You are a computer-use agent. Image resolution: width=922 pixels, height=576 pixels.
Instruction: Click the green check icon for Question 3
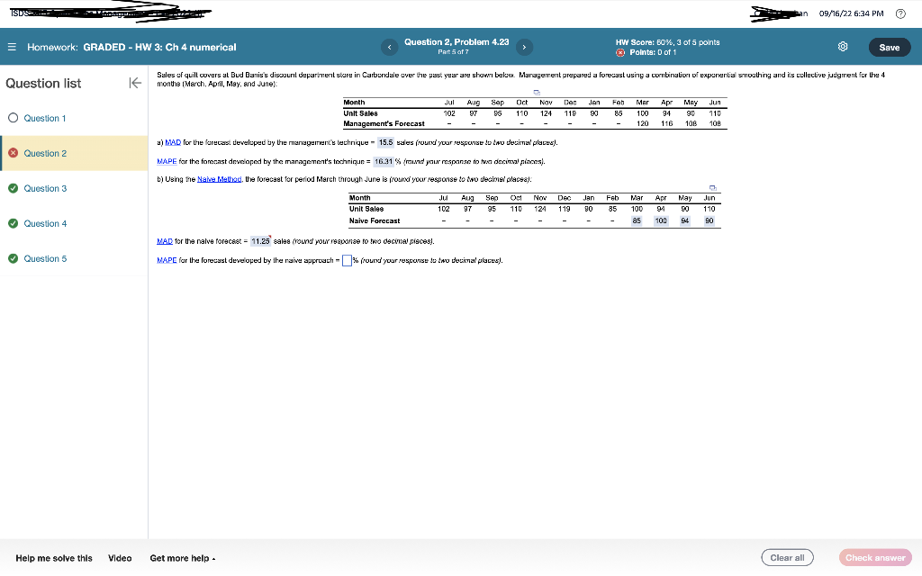(x=13, y=188)
